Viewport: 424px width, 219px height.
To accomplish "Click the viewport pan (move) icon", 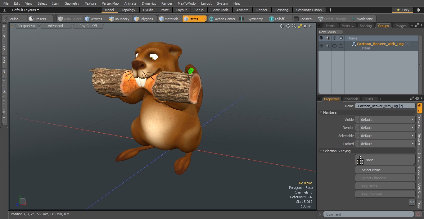I will (282, 26).
